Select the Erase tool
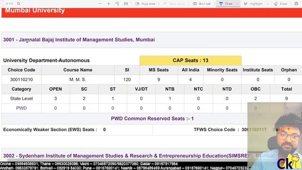302x170 pixels. pos(281,4)
